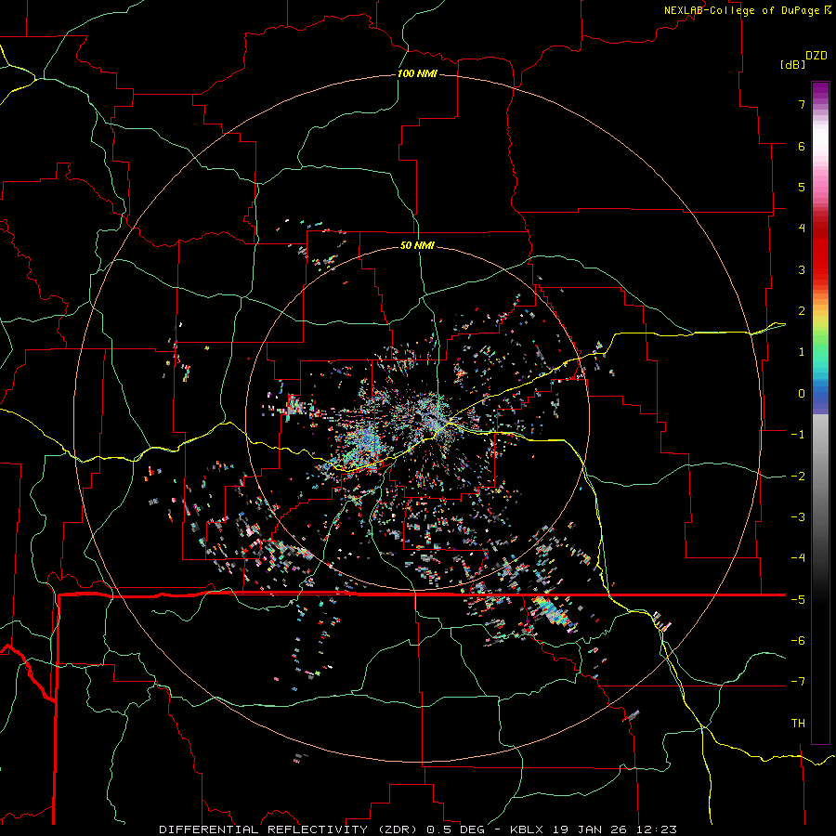Select the 4 dB scale label
The width and height of the screenshot is (836, 836).
click(x=802, y=229)
